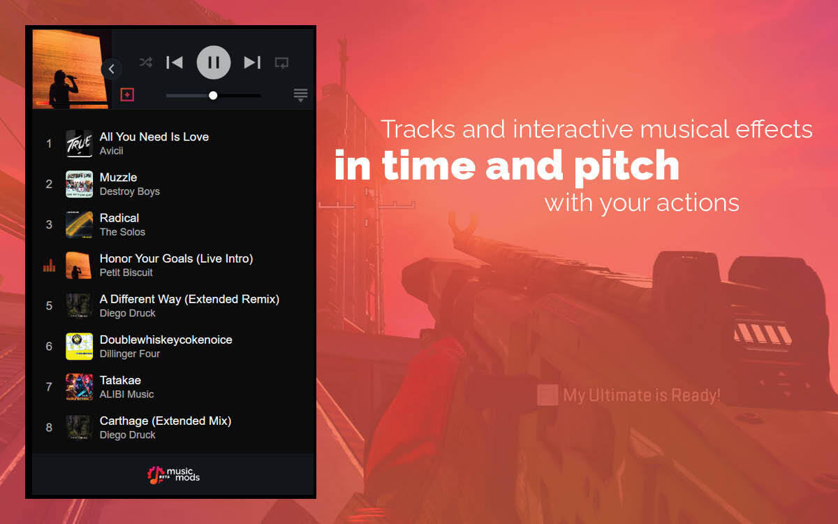Screen dimensions: 838x524
Task: Click the yellow Doublewhiskeycokenoice cover
Action: coord(79,346)
